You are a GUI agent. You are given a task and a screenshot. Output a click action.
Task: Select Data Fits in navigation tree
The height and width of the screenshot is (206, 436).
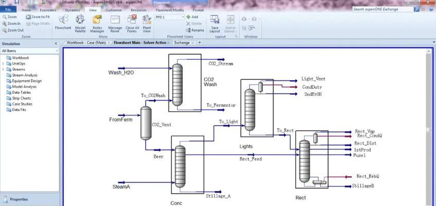(x=19, y=110)
